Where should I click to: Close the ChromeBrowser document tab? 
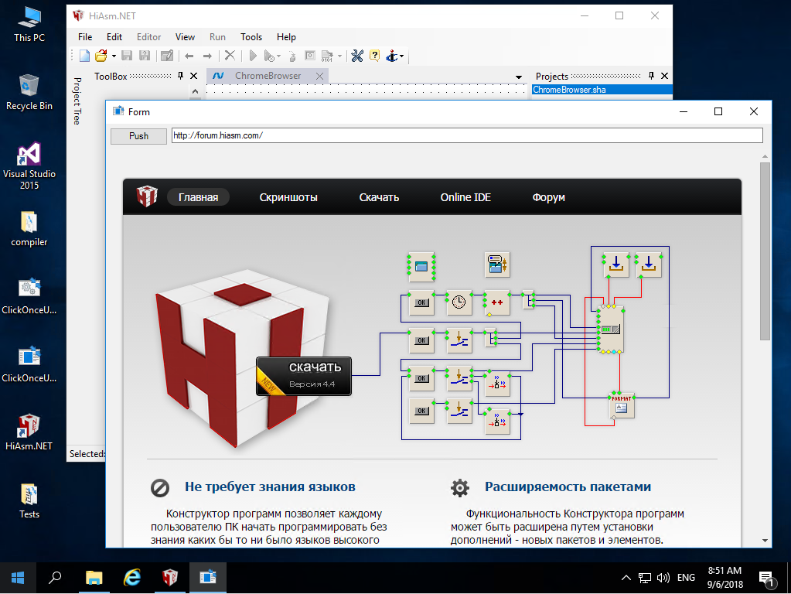pyautogui.click(x=319, y=76)
